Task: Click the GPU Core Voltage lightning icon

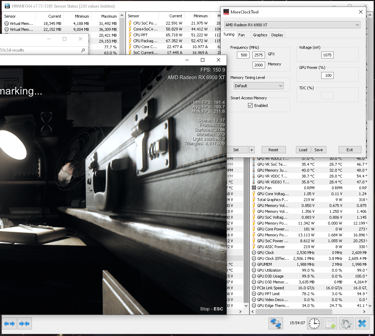Action: pyautogui.click(x=254, y=193)
